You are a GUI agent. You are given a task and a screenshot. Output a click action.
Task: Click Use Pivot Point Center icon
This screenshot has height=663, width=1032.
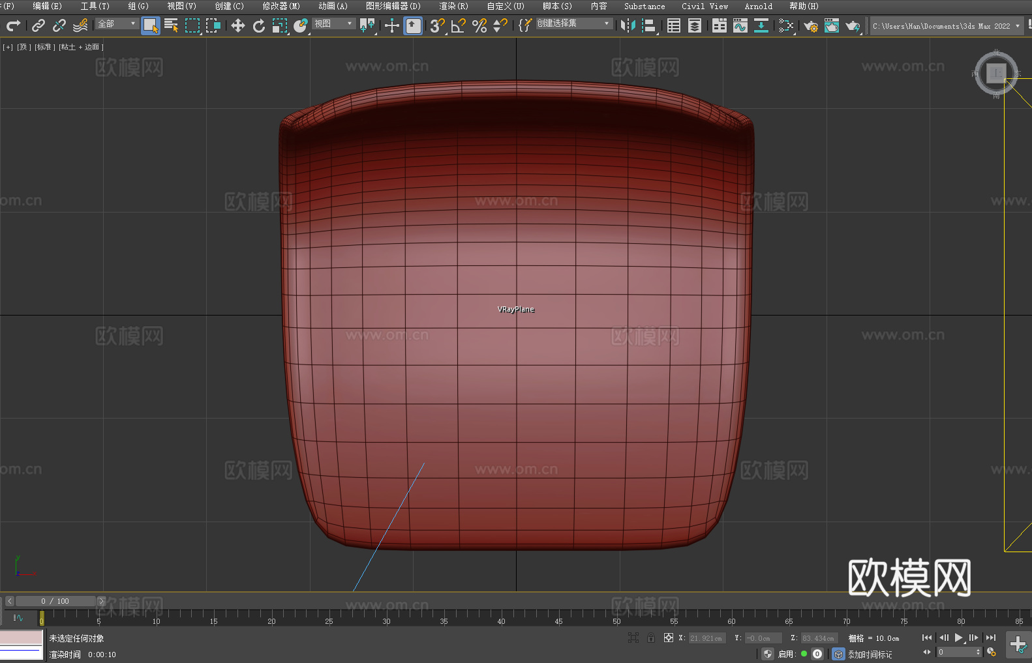367,25
